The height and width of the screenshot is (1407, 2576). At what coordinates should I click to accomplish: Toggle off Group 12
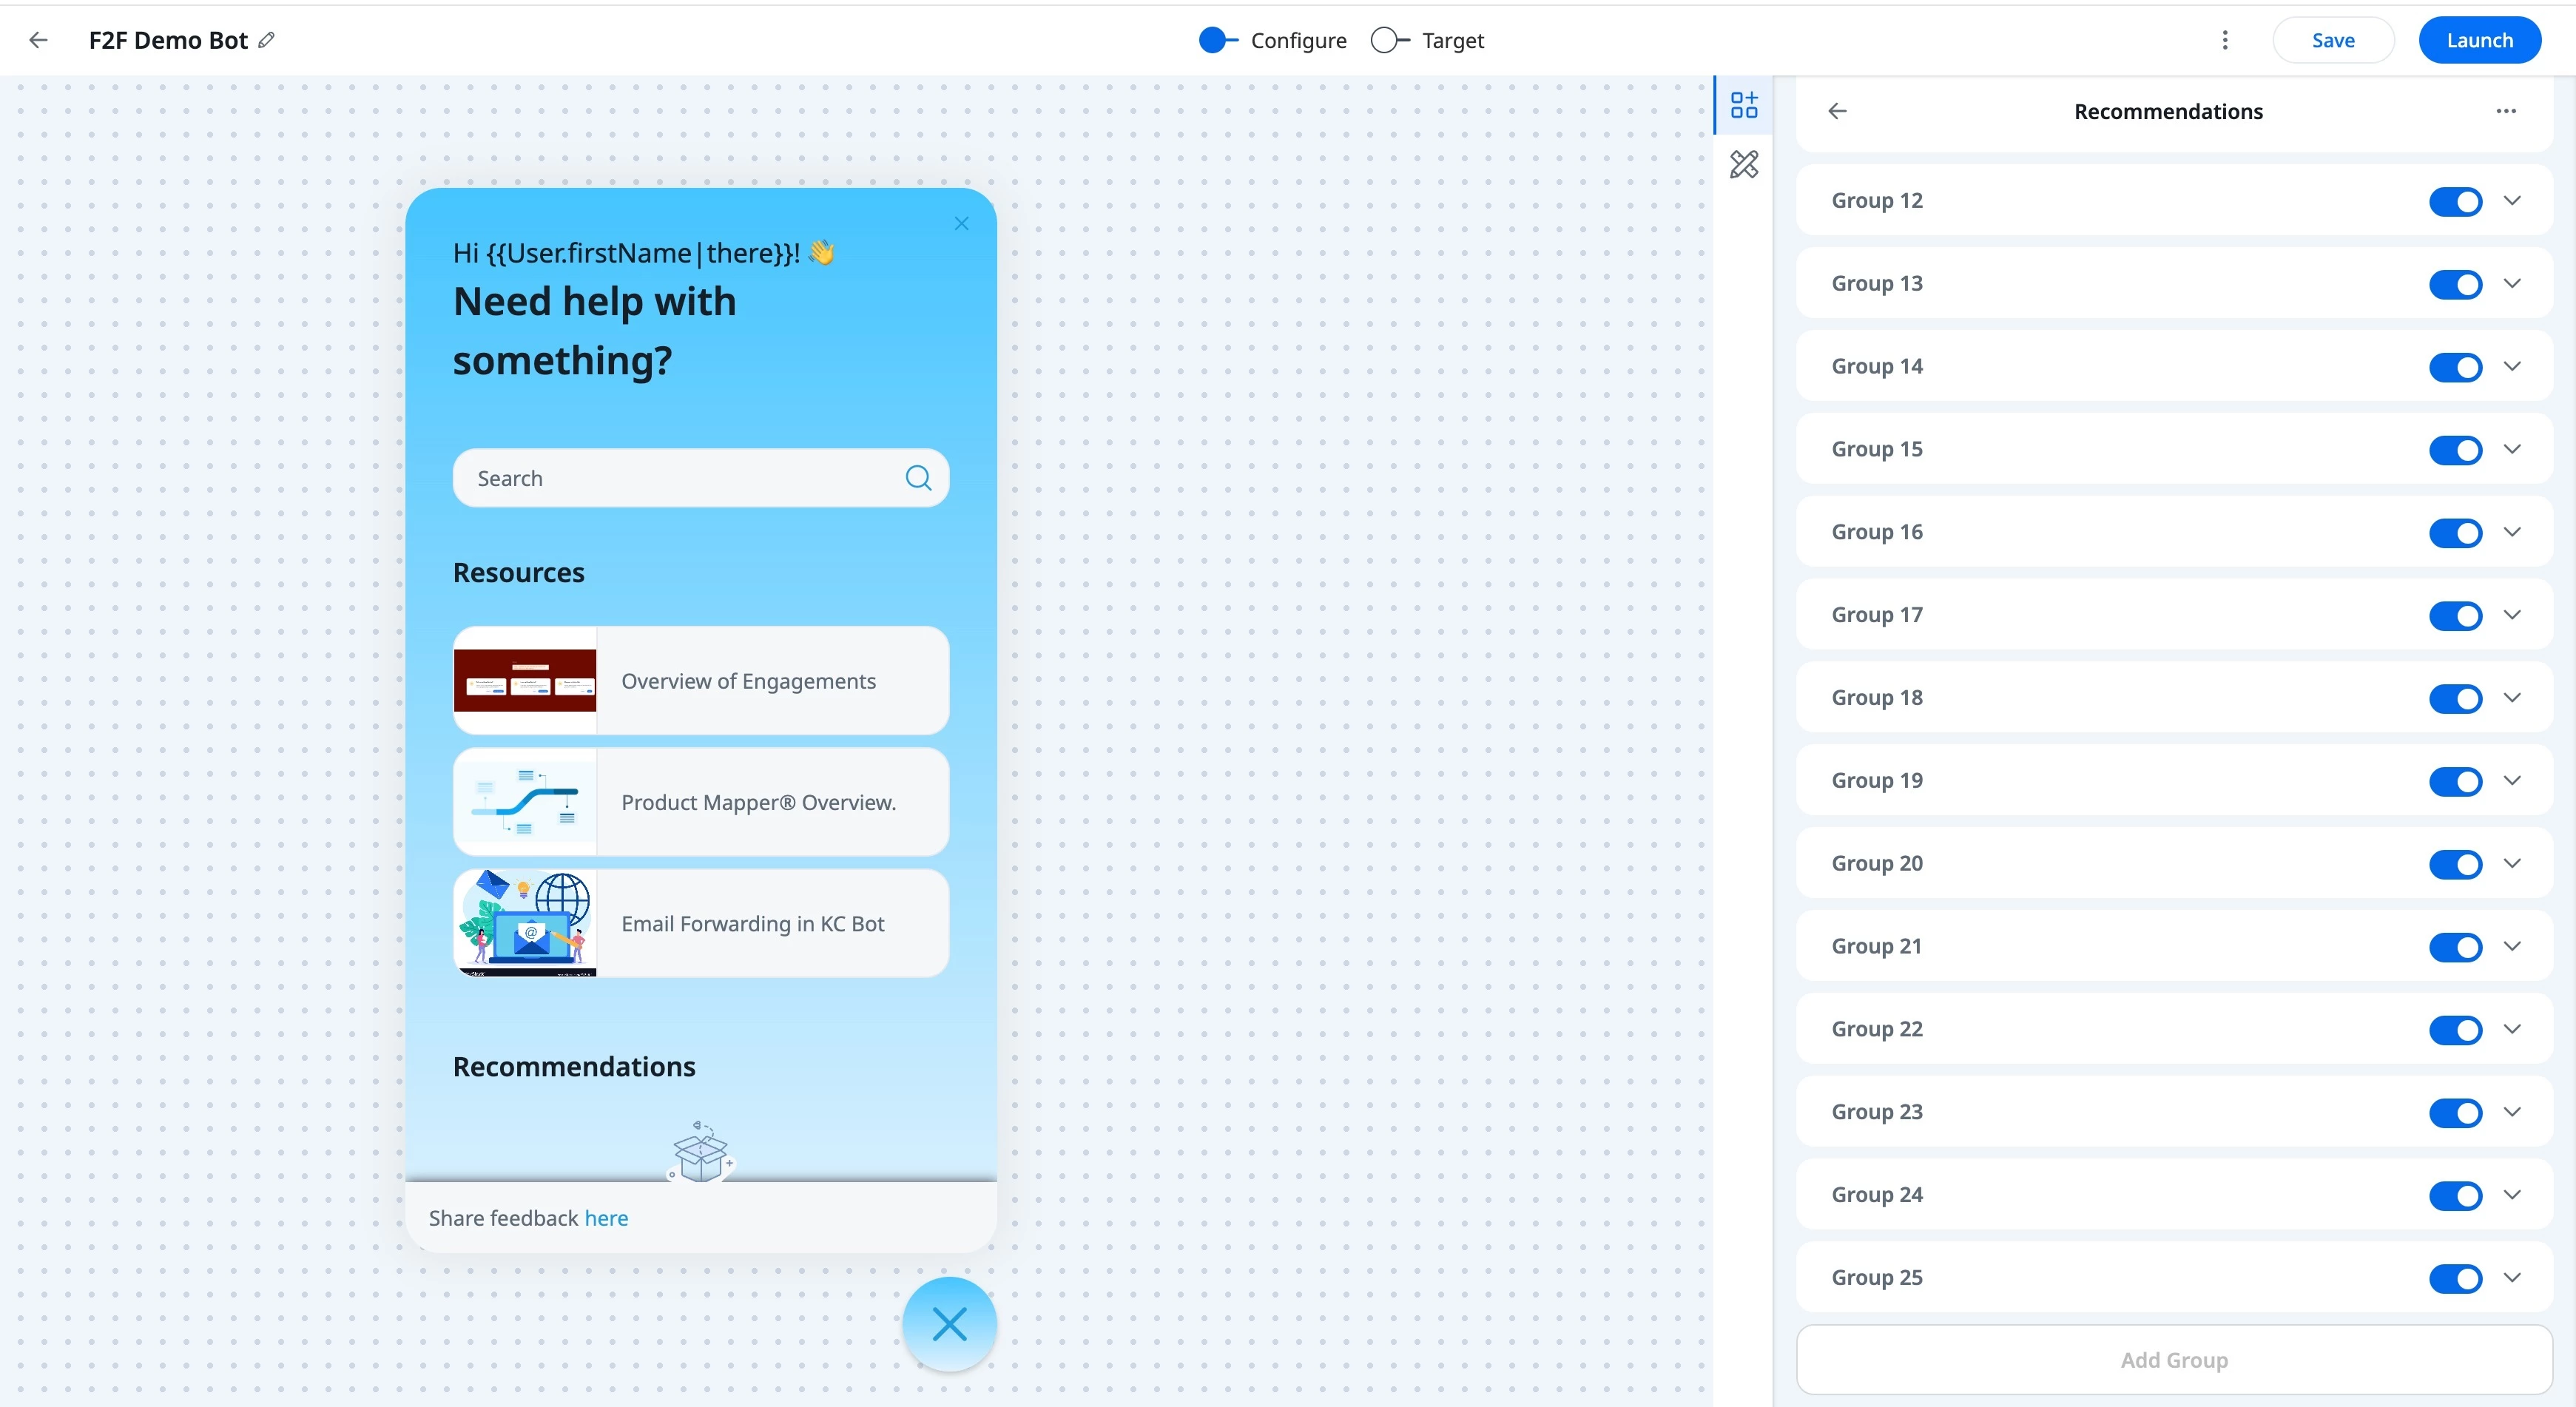tap(2456, 201)
